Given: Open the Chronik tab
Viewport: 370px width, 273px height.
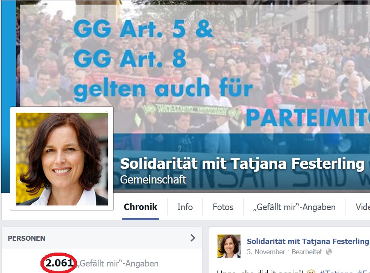Looking at the screenshot, I should coord(140,207).
